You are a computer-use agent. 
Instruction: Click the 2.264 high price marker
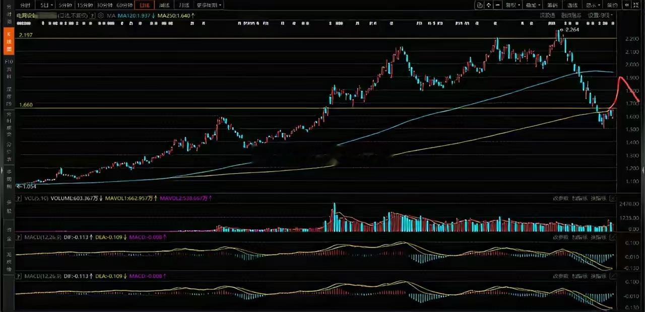572,30
